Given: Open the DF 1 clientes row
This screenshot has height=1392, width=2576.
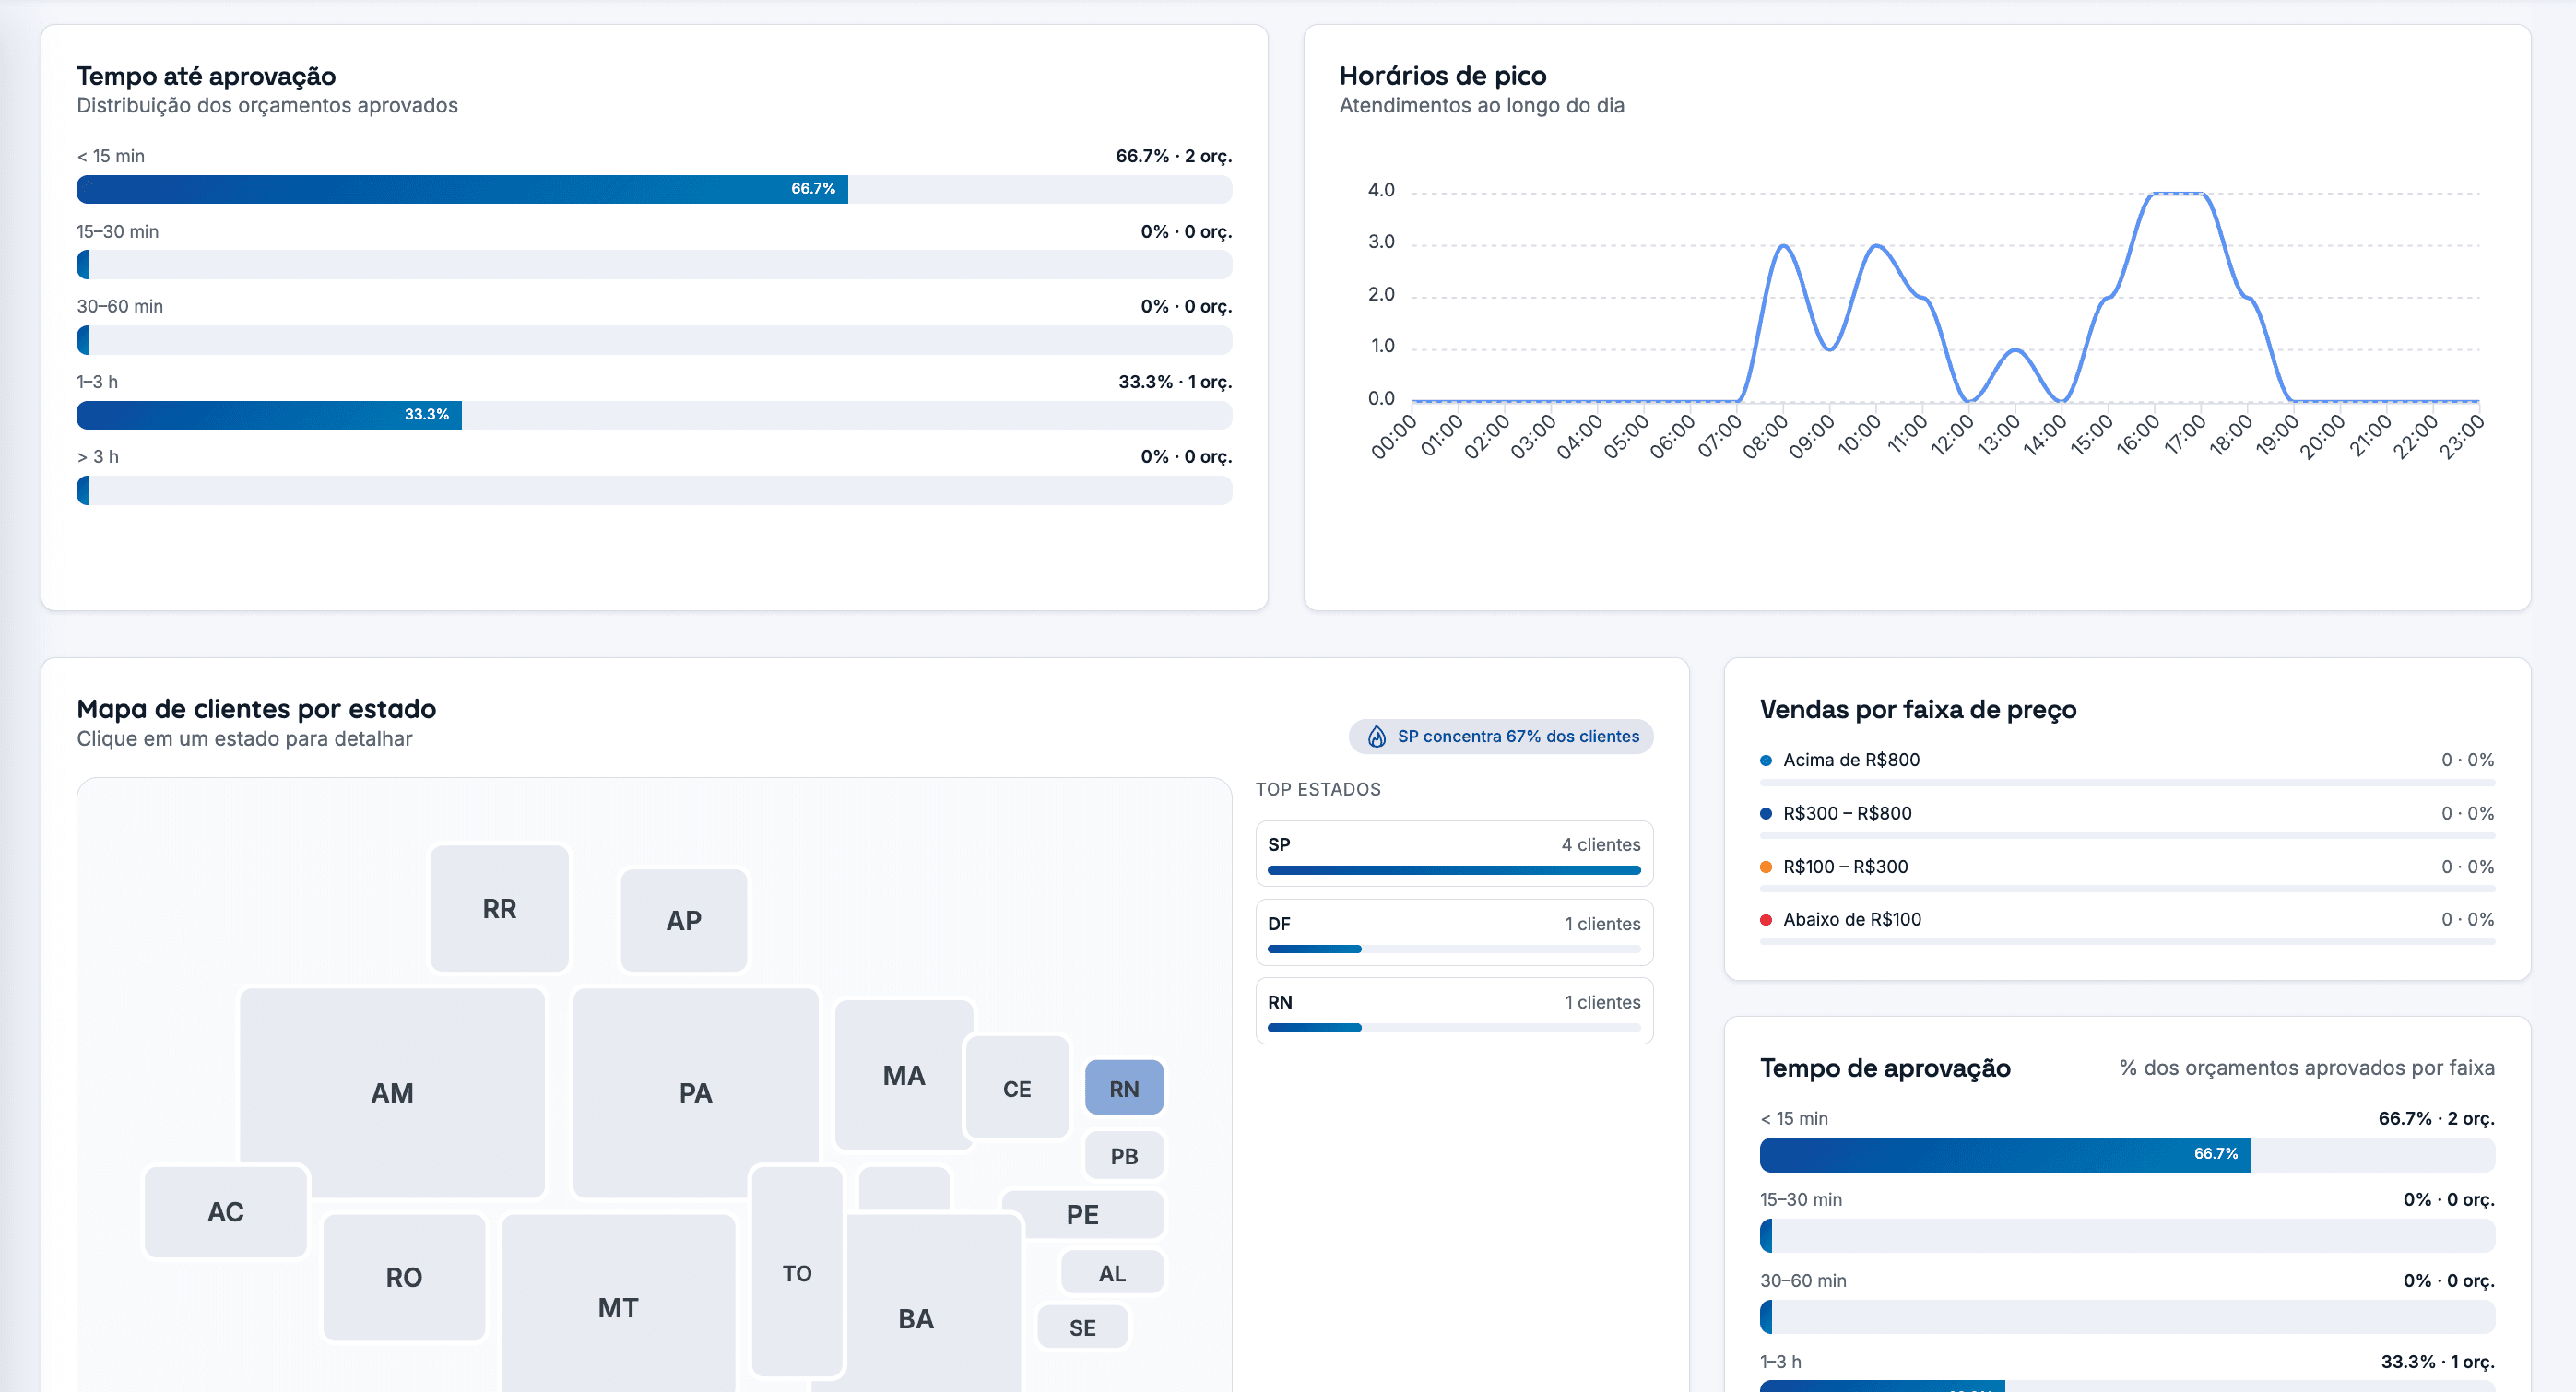Looking at the screenshot, I should pyautogui.click(x=1454, y=933).
